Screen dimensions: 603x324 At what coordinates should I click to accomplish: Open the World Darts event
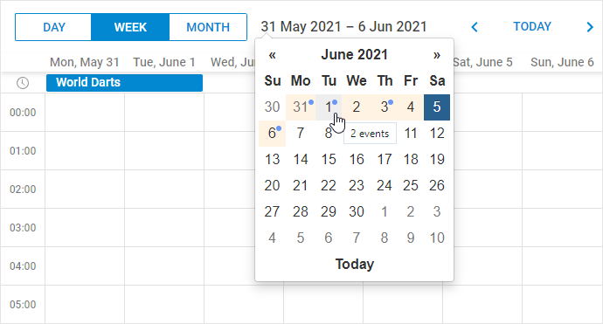click(x=124, y=83)
